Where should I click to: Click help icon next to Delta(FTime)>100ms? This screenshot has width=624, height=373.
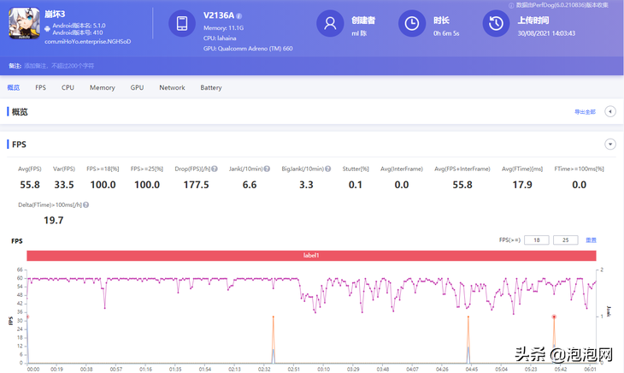click(86, 205)
